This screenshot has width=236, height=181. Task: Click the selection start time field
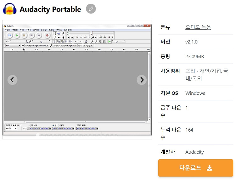click(40, 129)
